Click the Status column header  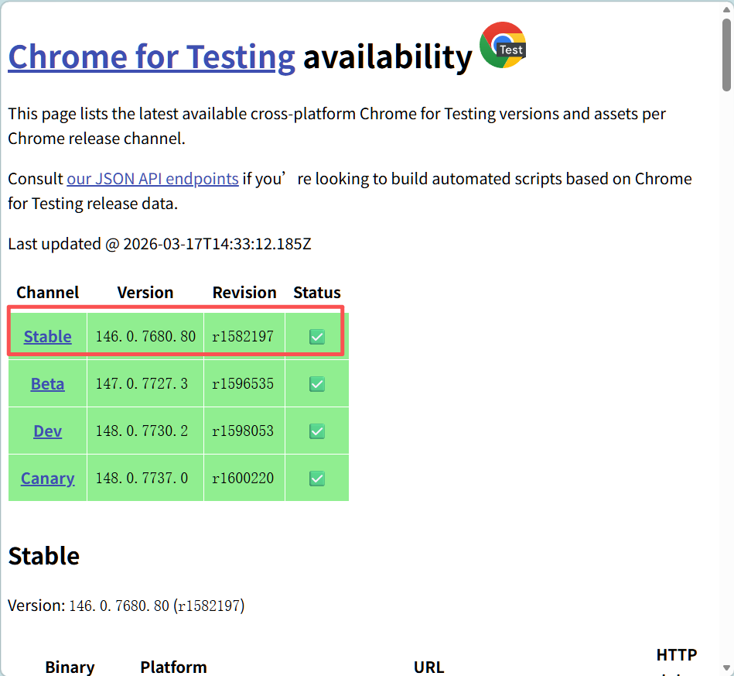point(317,293)
